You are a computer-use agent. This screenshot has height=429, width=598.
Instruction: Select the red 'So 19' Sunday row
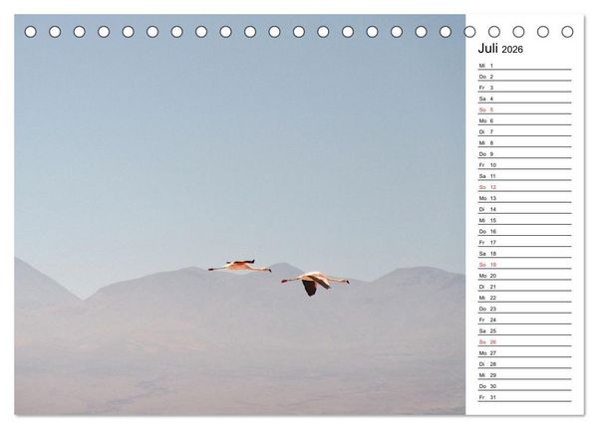point(525,265)
